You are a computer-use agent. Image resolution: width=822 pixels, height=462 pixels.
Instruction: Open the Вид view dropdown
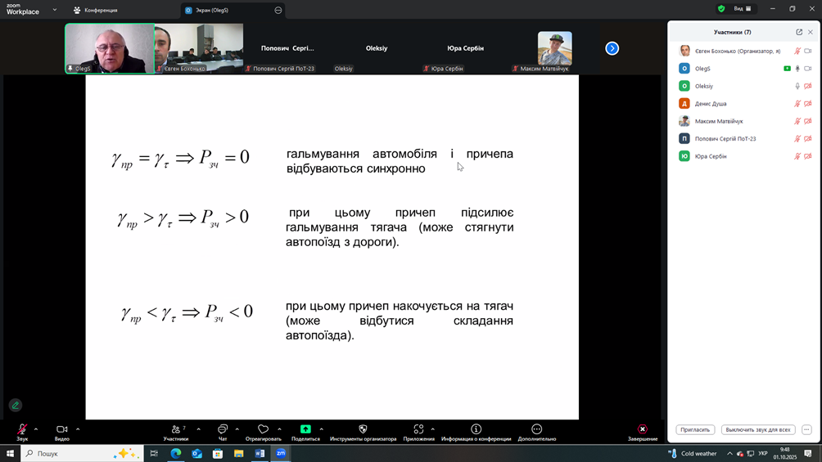click(742, 9)
